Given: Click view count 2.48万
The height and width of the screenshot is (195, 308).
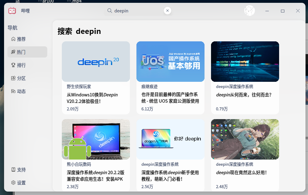Looking at the screenshot, I should (x=222, y=187).
